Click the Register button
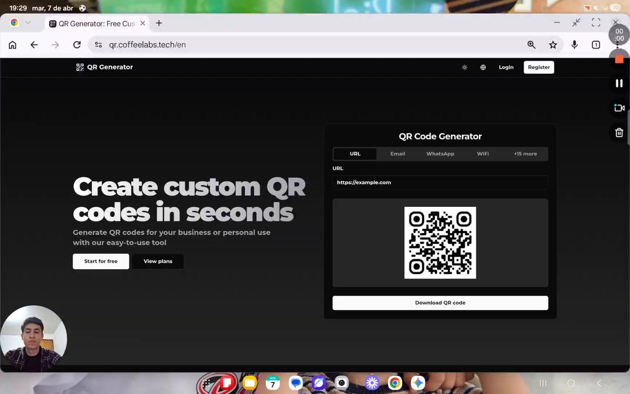The height and width of the screenshot is (394, 630). pyautogui.click(x=539, y=67)
